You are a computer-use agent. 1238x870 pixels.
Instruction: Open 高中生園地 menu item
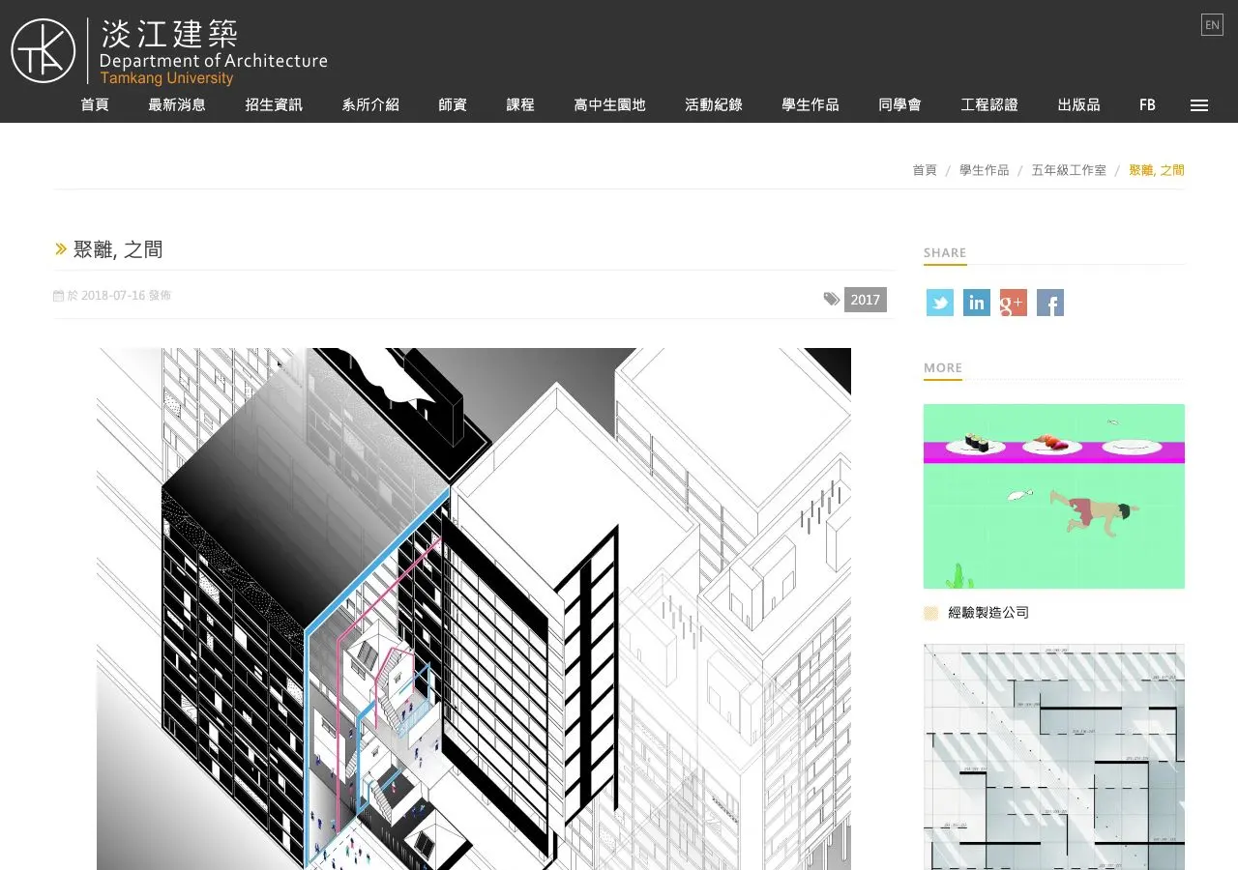(609, 104)
